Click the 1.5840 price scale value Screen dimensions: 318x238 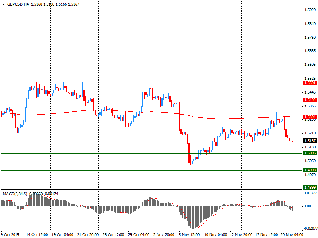pos(310,24)
